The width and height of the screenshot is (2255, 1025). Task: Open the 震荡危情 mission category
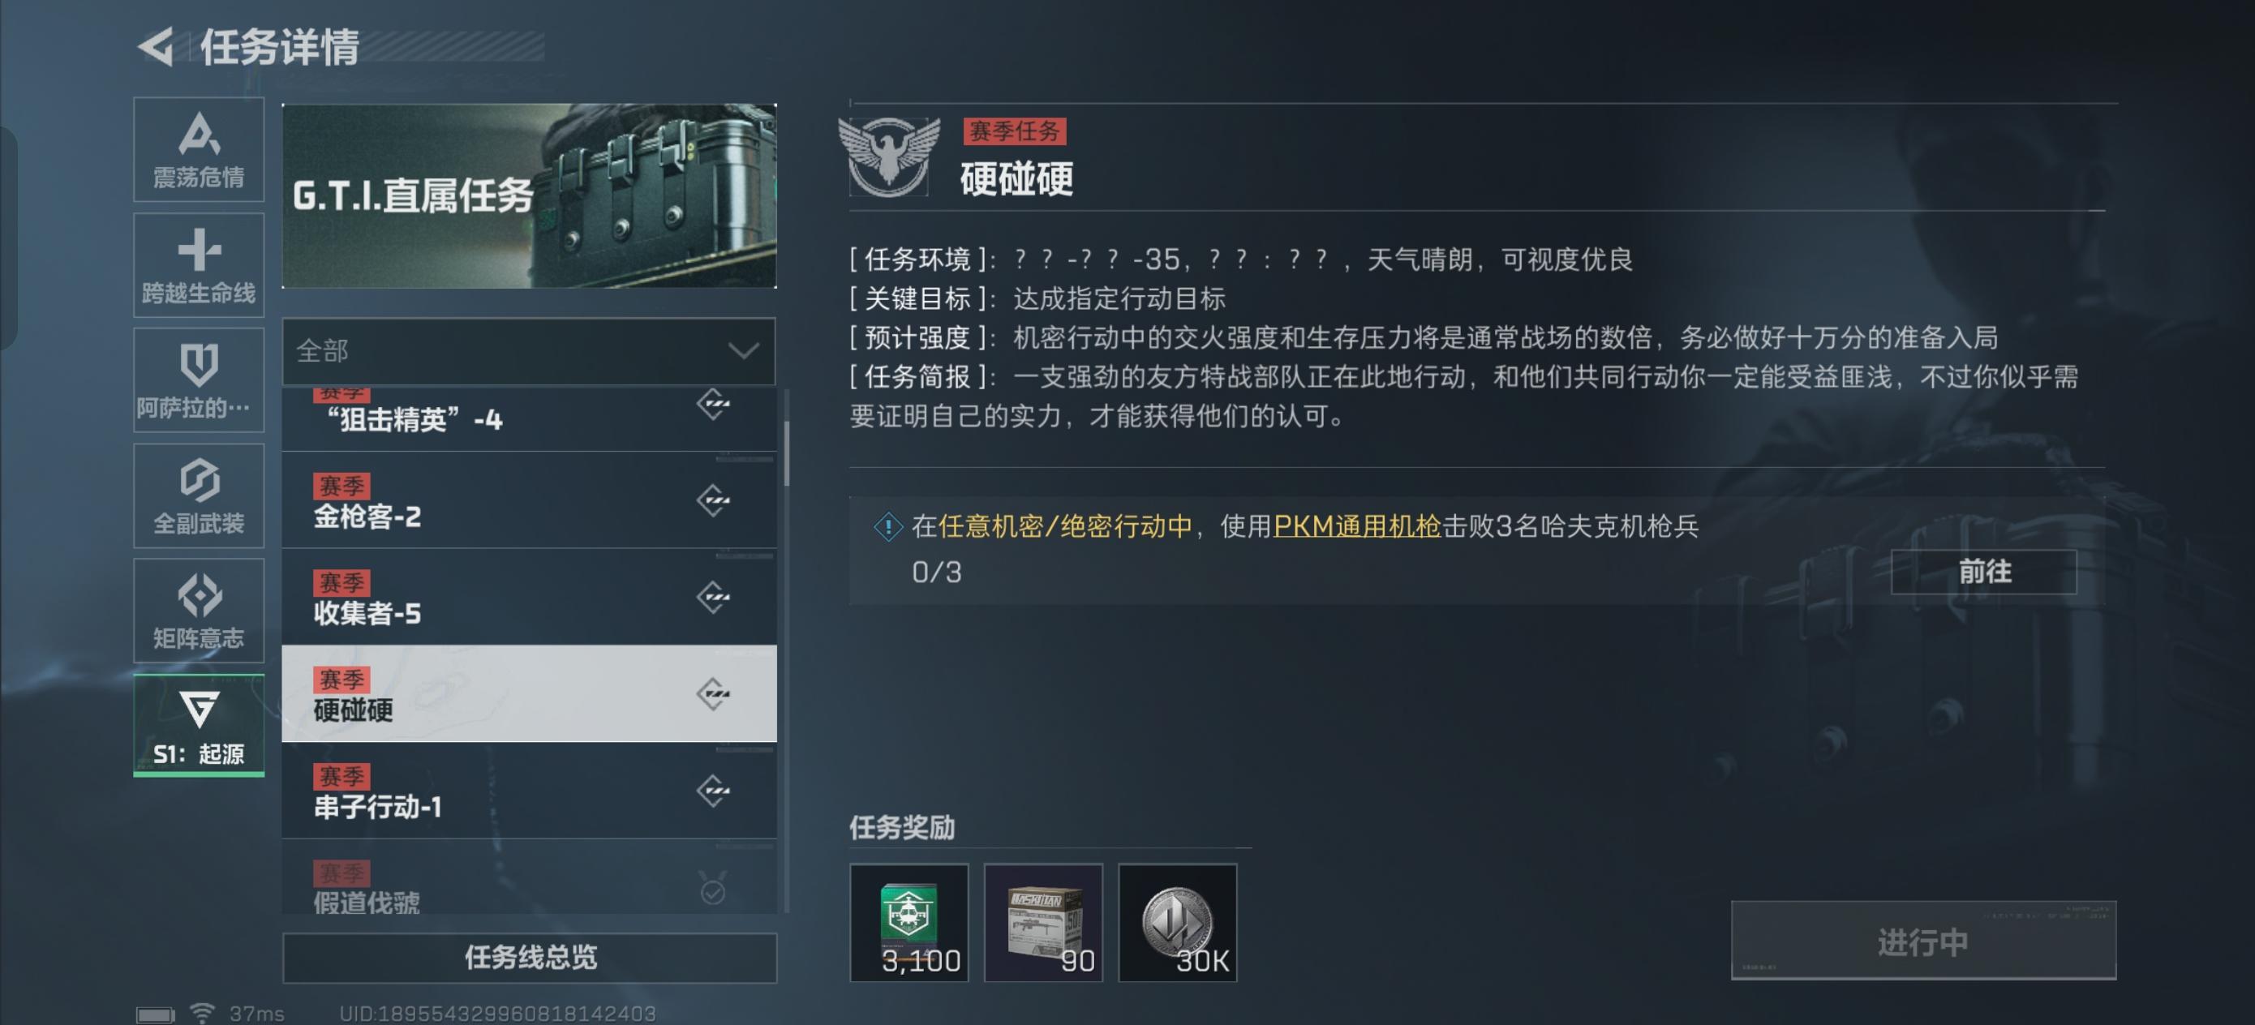coord(199,150)
